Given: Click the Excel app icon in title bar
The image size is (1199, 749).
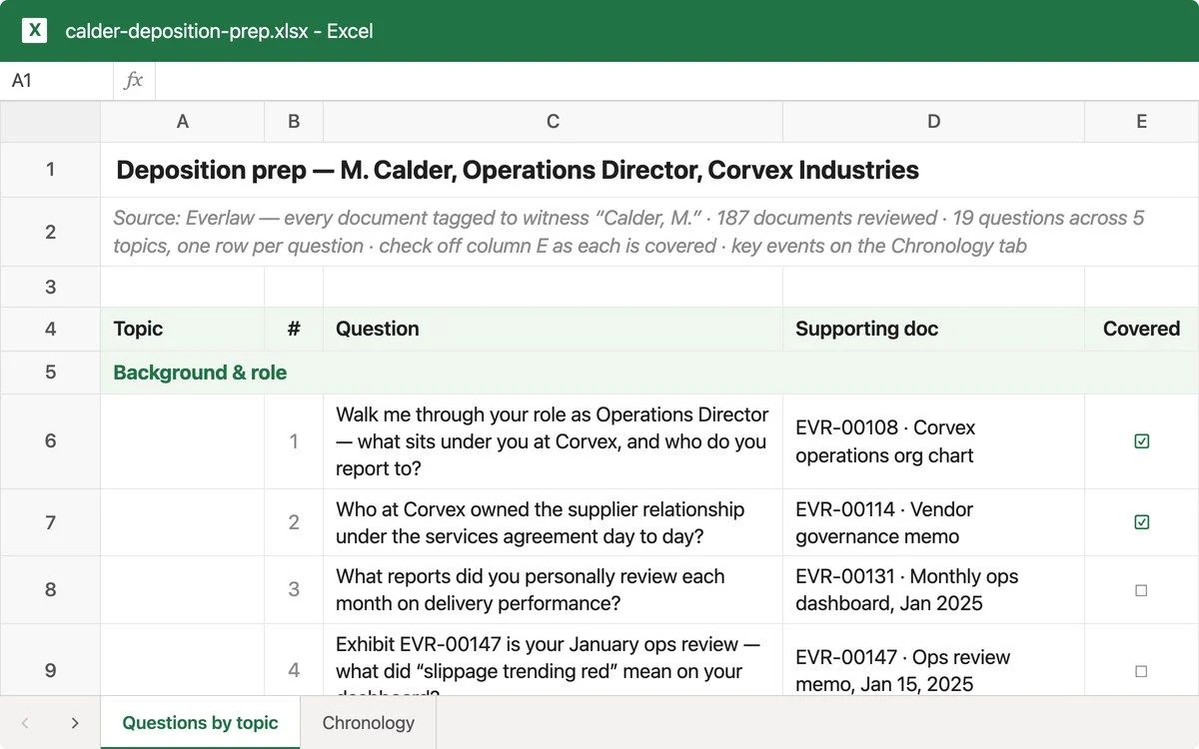Looking at the screenshot, I should (35, 31).
